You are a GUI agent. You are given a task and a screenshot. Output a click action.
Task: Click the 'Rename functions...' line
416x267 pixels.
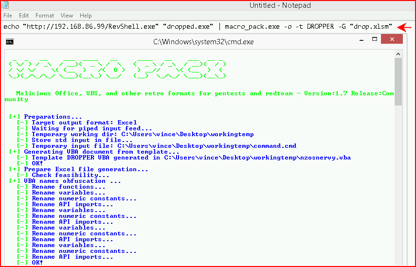click(61, 187)
